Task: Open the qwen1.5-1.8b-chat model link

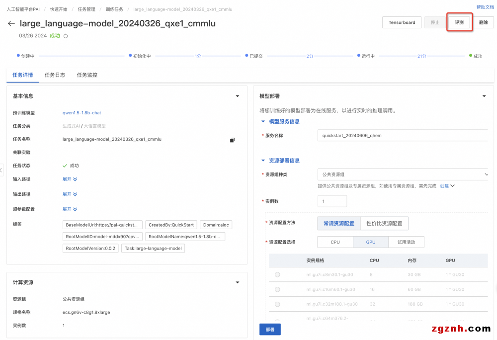Action: (x=82, y=113)
